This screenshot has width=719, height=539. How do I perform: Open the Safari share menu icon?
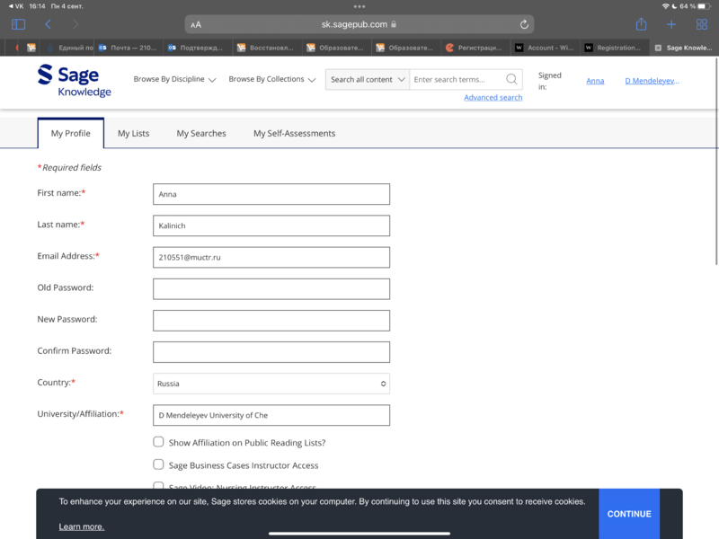pos(641,24)
